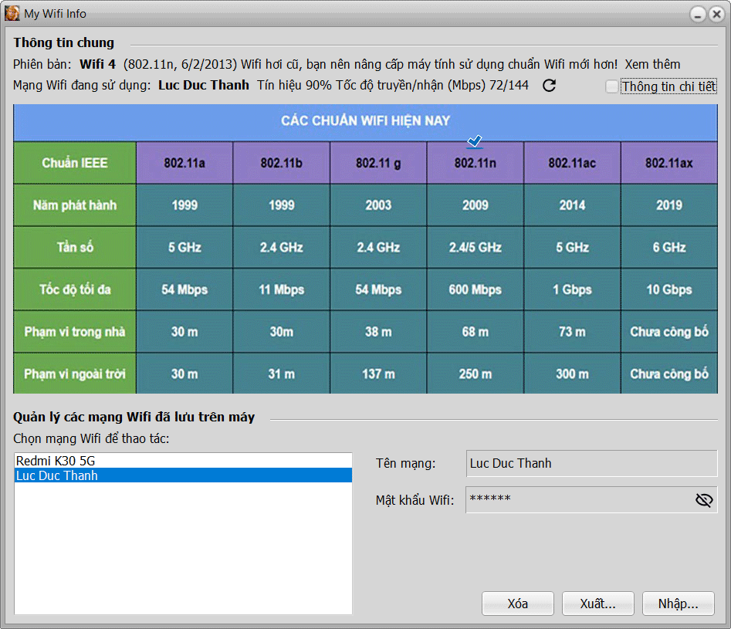Click the CÁC CHUẨN WIFI HIỆN NAY banner
The height and width of the screenshot is (629, 731).
[x=365, y=121]
